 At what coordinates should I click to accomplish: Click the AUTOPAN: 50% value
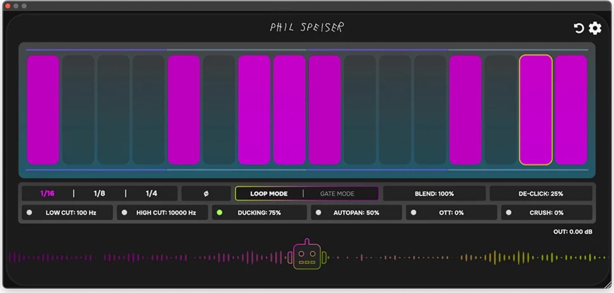356,213
